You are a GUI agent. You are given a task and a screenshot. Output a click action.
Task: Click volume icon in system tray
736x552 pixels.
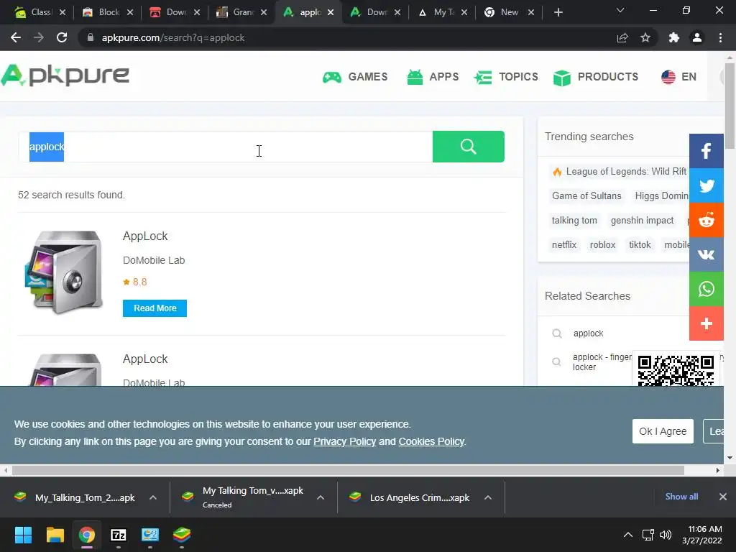[666, 535]
